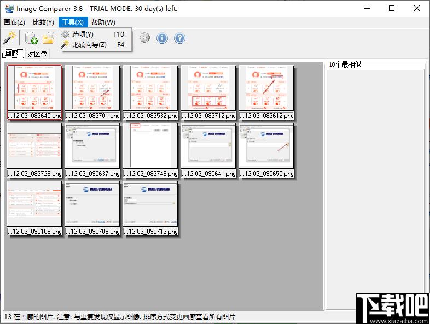Select thumbnail 12-03_090713.png
The image size is (430, 324).
point(150,204)
